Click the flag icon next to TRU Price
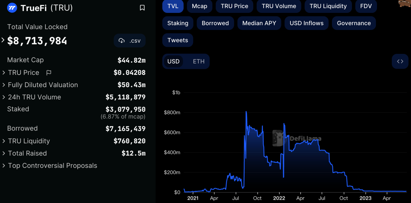 [x=49, y=73]
